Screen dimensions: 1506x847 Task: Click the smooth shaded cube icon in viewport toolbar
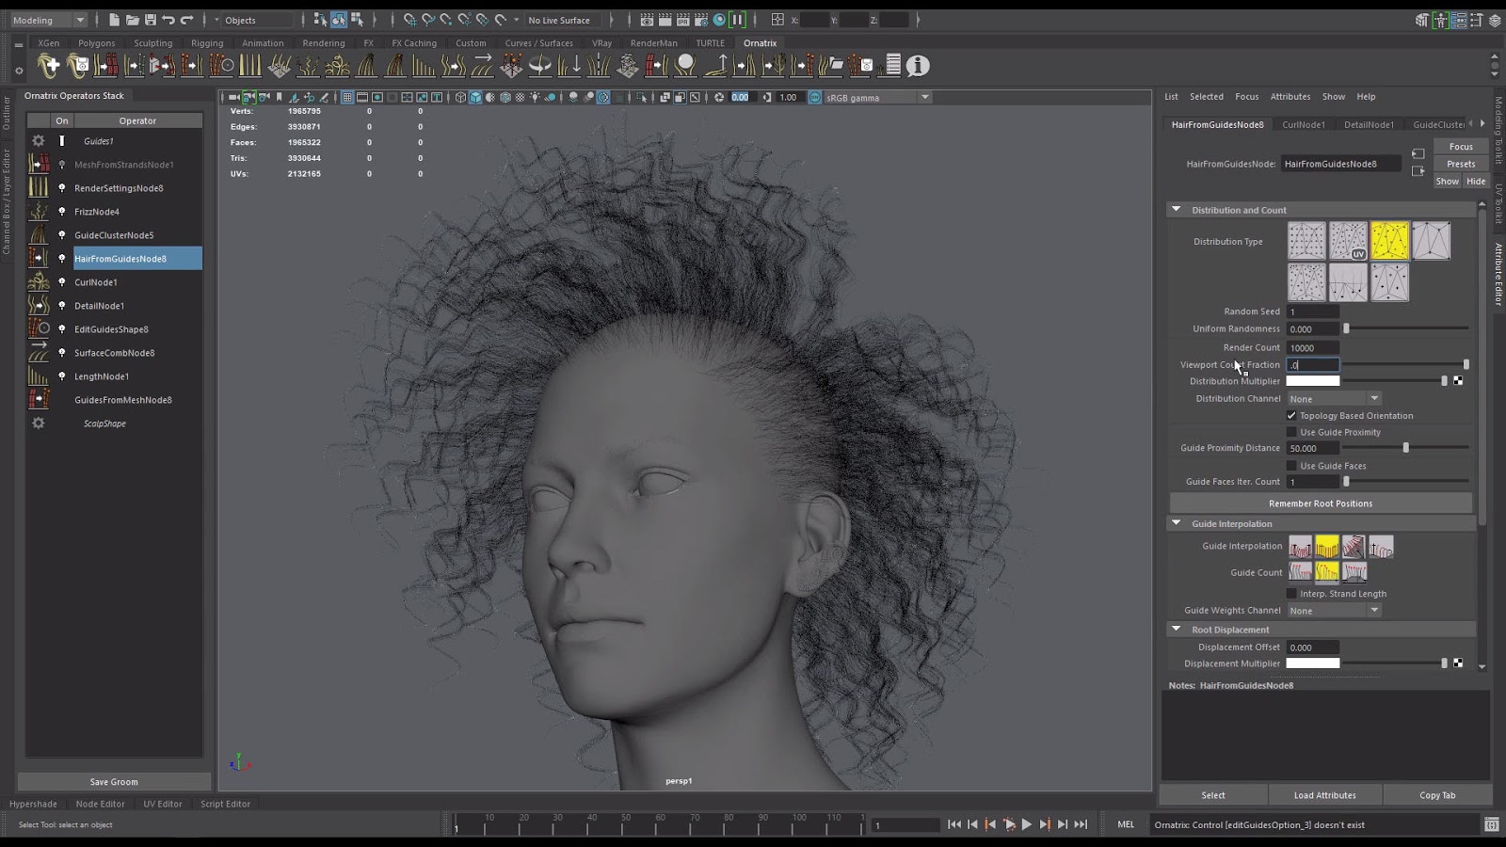coord(475,97)
